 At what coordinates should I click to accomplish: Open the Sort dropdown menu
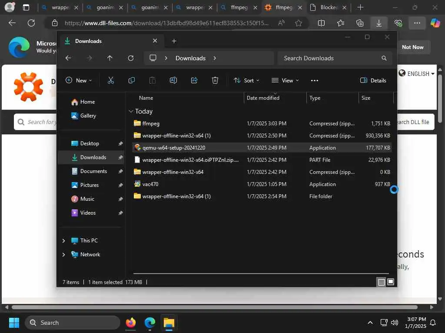pyautogui.click(x=246, y=81)
